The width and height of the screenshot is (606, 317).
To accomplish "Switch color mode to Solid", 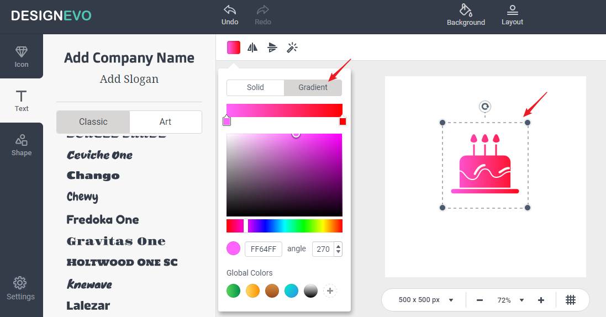I will click(255, 87).
